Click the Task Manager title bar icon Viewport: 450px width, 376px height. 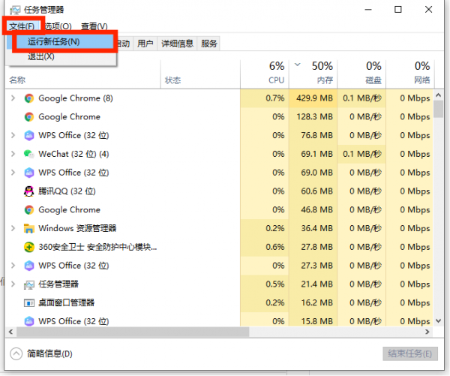coord(15,10)
